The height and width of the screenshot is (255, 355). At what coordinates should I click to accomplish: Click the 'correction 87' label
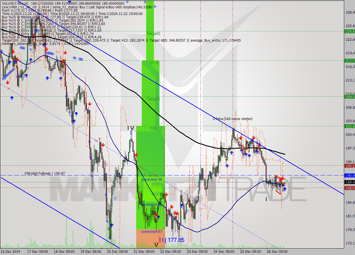(x=151, y=231)
